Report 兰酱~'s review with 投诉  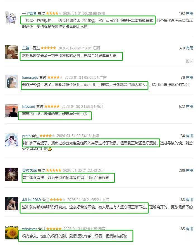tap(190, 61)
